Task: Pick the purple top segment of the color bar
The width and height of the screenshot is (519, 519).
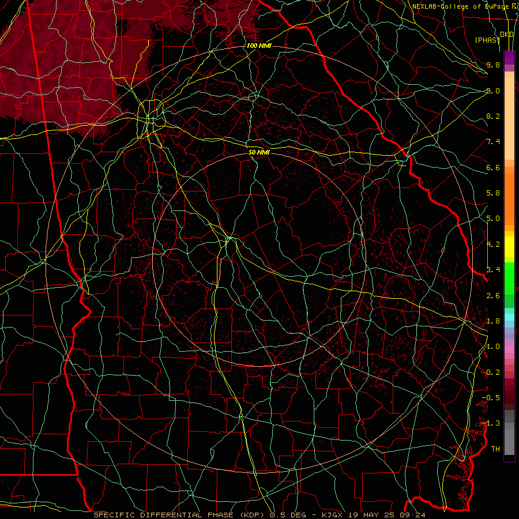Action: pyautogui.click(x=509, y=58)
